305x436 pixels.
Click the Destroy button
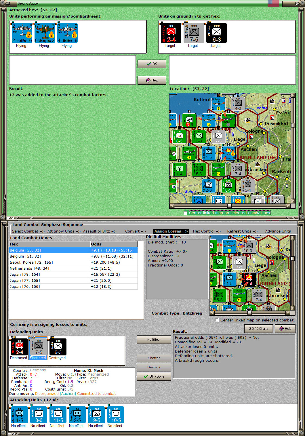point(154,367)
